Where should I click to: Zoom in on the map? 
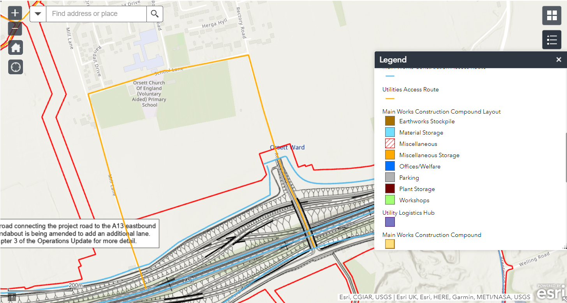[x=15, y=13]
